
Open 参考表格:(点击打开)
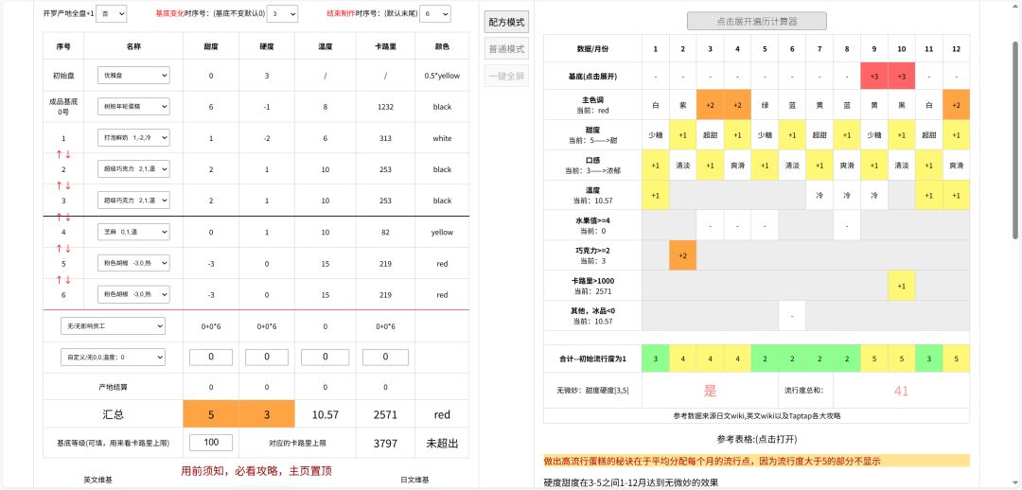click(757, 439)
